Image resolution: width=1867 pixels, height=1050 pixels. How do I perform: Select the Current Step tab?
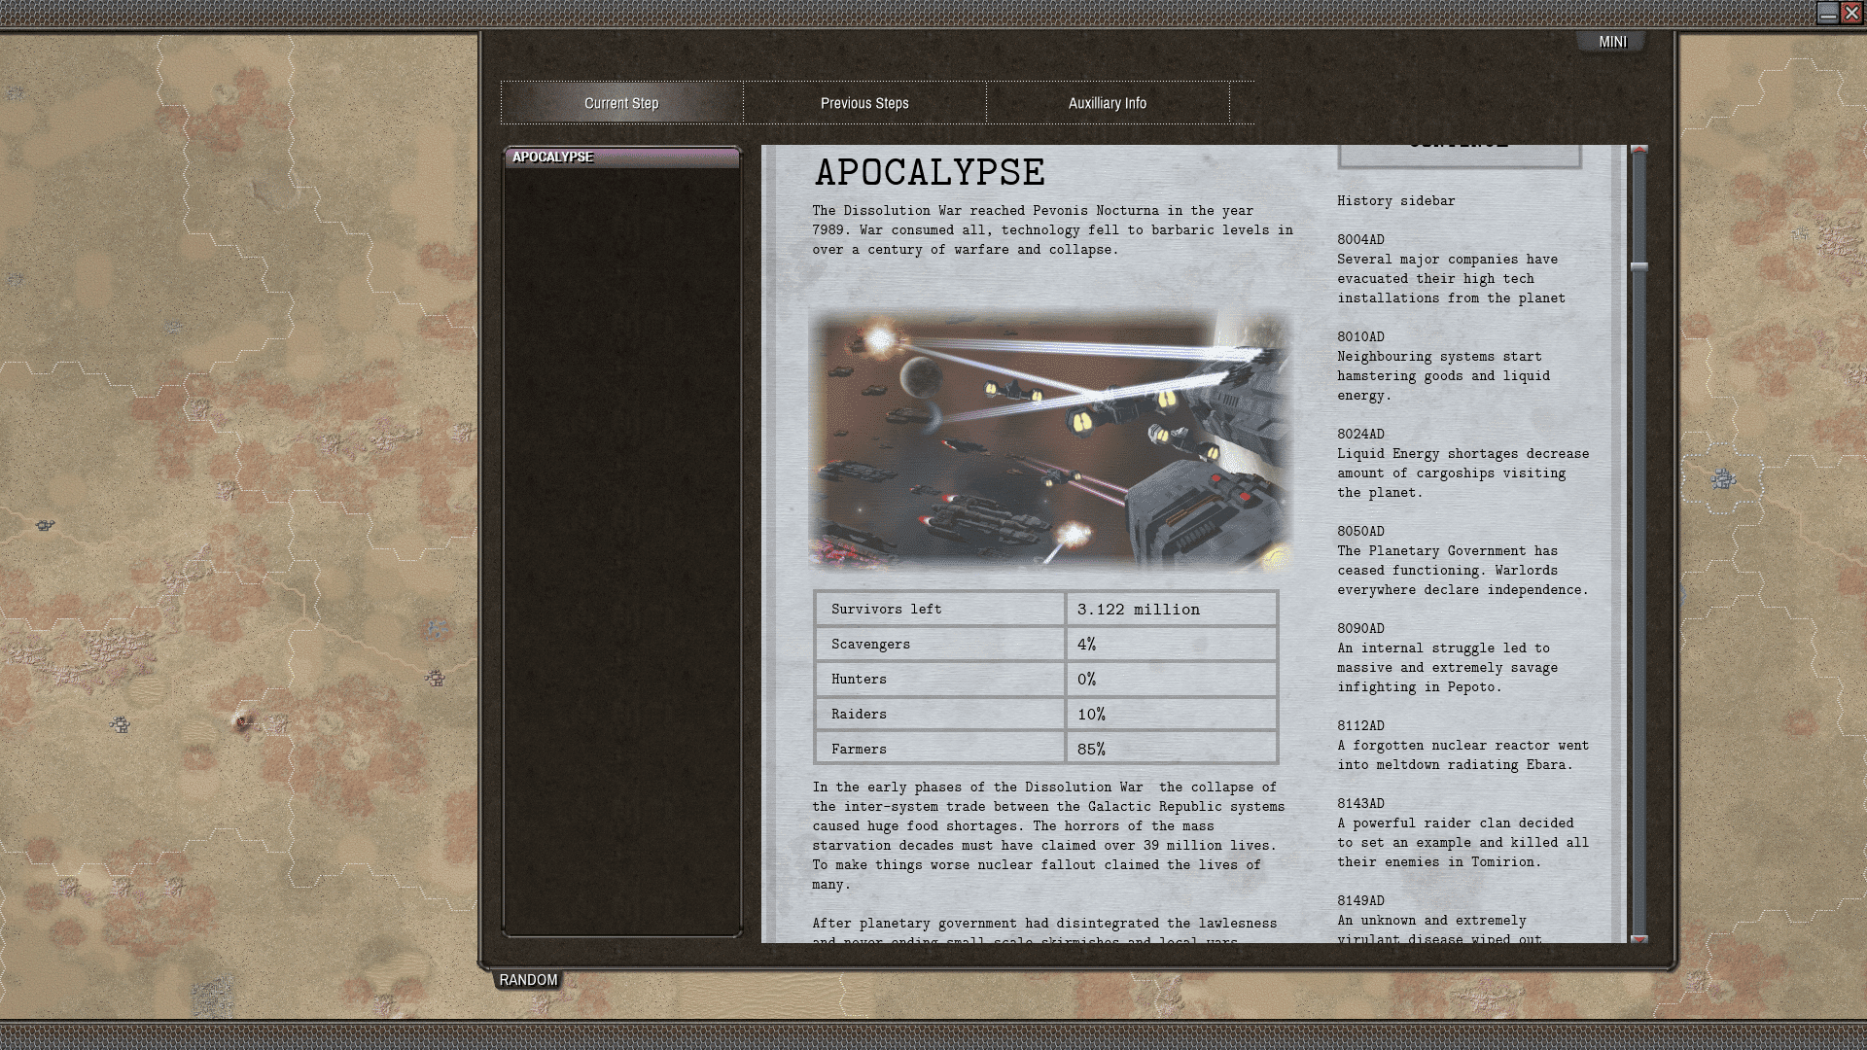click(620, 102)
